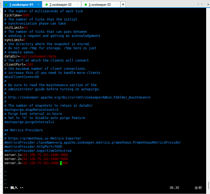
Task: Click the '## Metrics Providers' heading line
Action: coord(23,130)
